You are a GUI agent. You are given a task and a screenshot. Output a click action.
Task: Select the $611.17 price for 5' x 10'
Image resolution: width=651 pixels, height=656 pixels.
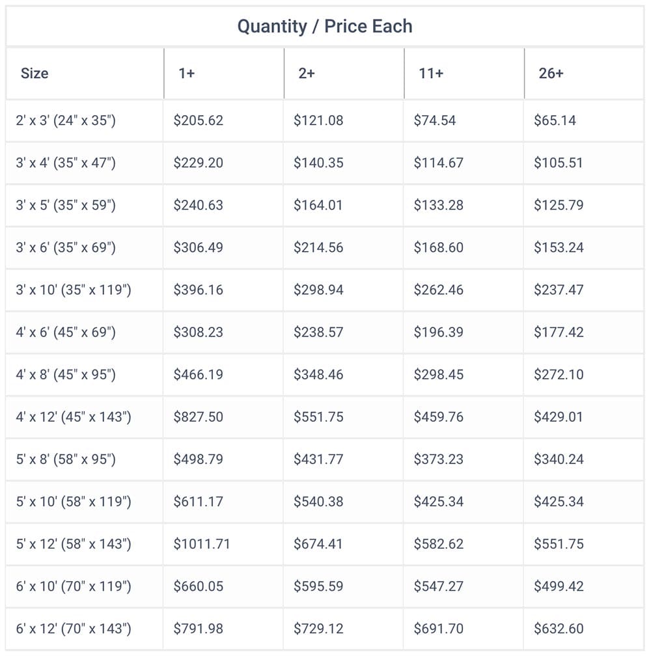click(x=199, y=501)
